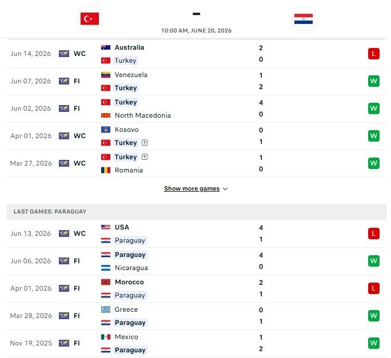The width and height of the screenshot is (391, 358).
Task: Click the advancement icon next to Turkey vs Kosovo
Action: [145, 143]
